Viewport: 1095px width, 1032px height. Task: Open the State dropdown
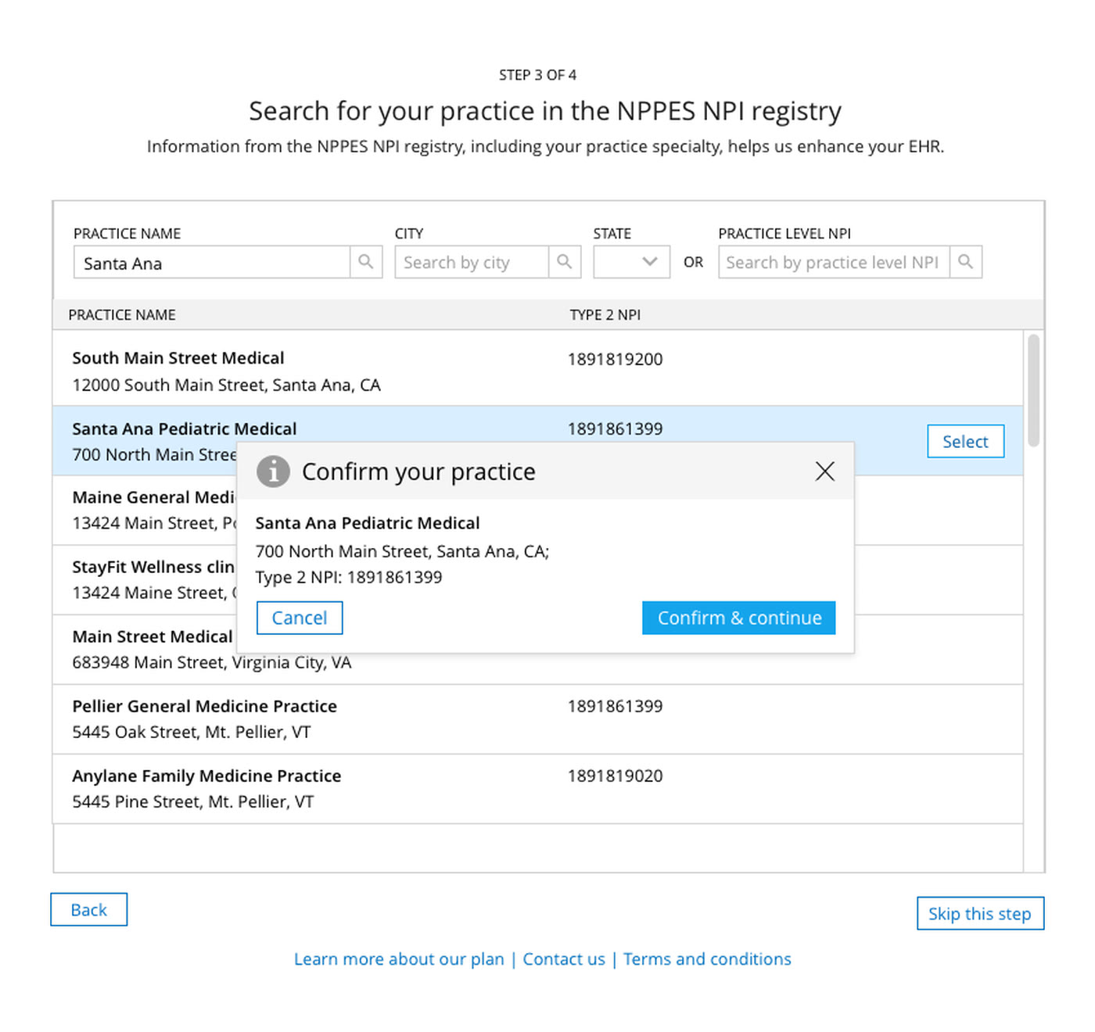point(631,262)
